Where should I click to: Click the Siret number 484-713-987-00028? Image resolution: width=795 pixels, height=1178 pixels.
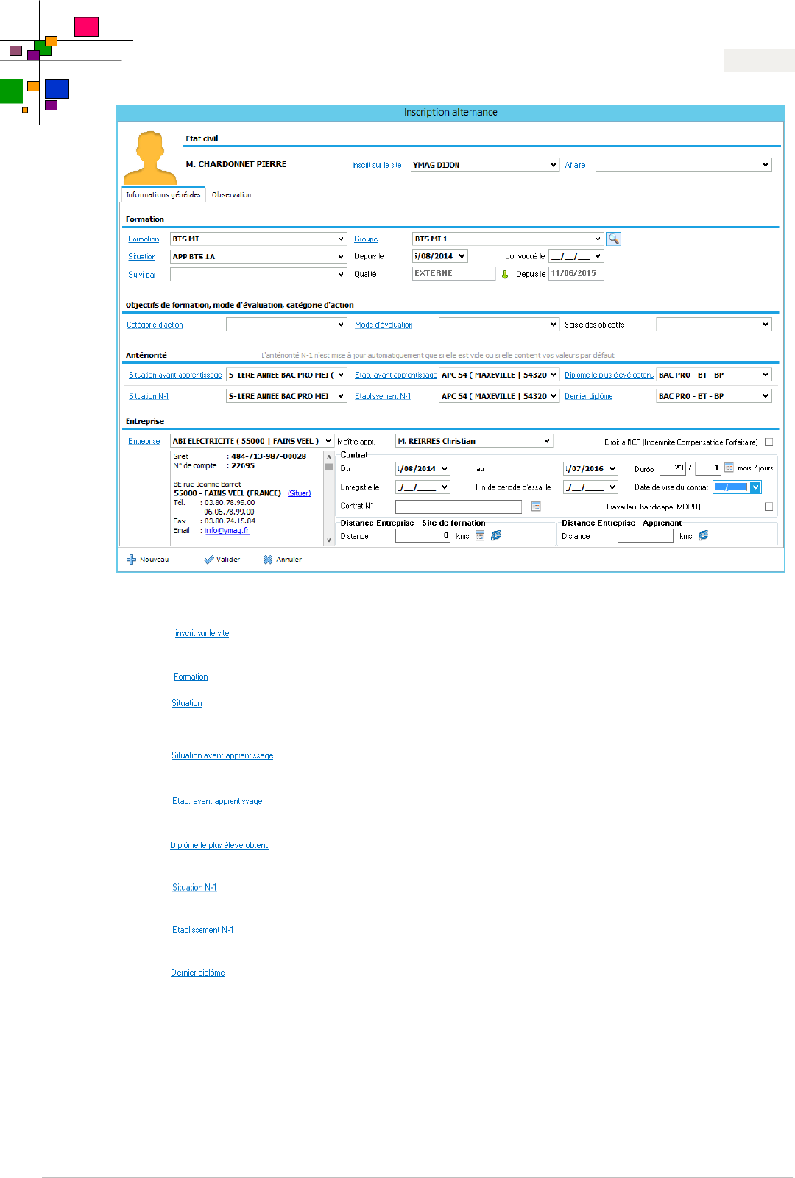(x=269, y=456)
